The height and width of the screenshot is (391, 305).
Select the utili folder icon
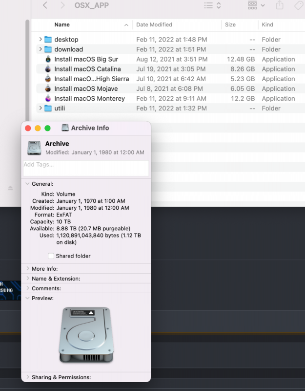pos(48,108)
